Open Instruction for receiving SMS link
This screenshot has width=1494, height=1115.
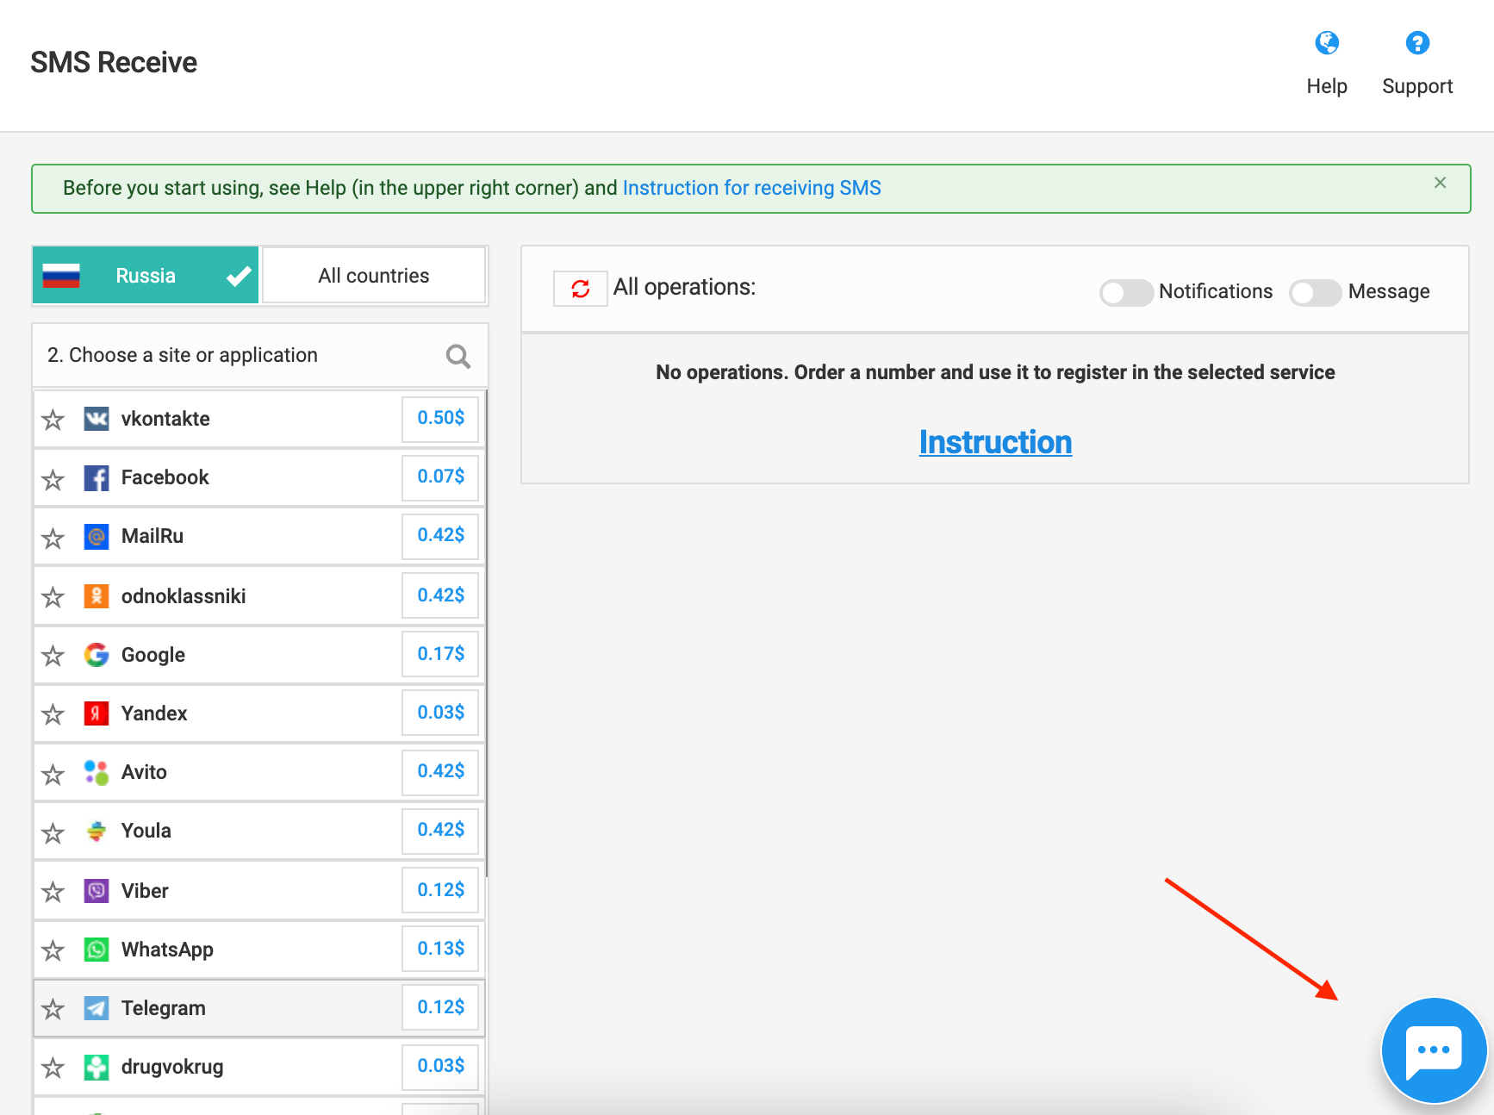[x=751, y=188]
